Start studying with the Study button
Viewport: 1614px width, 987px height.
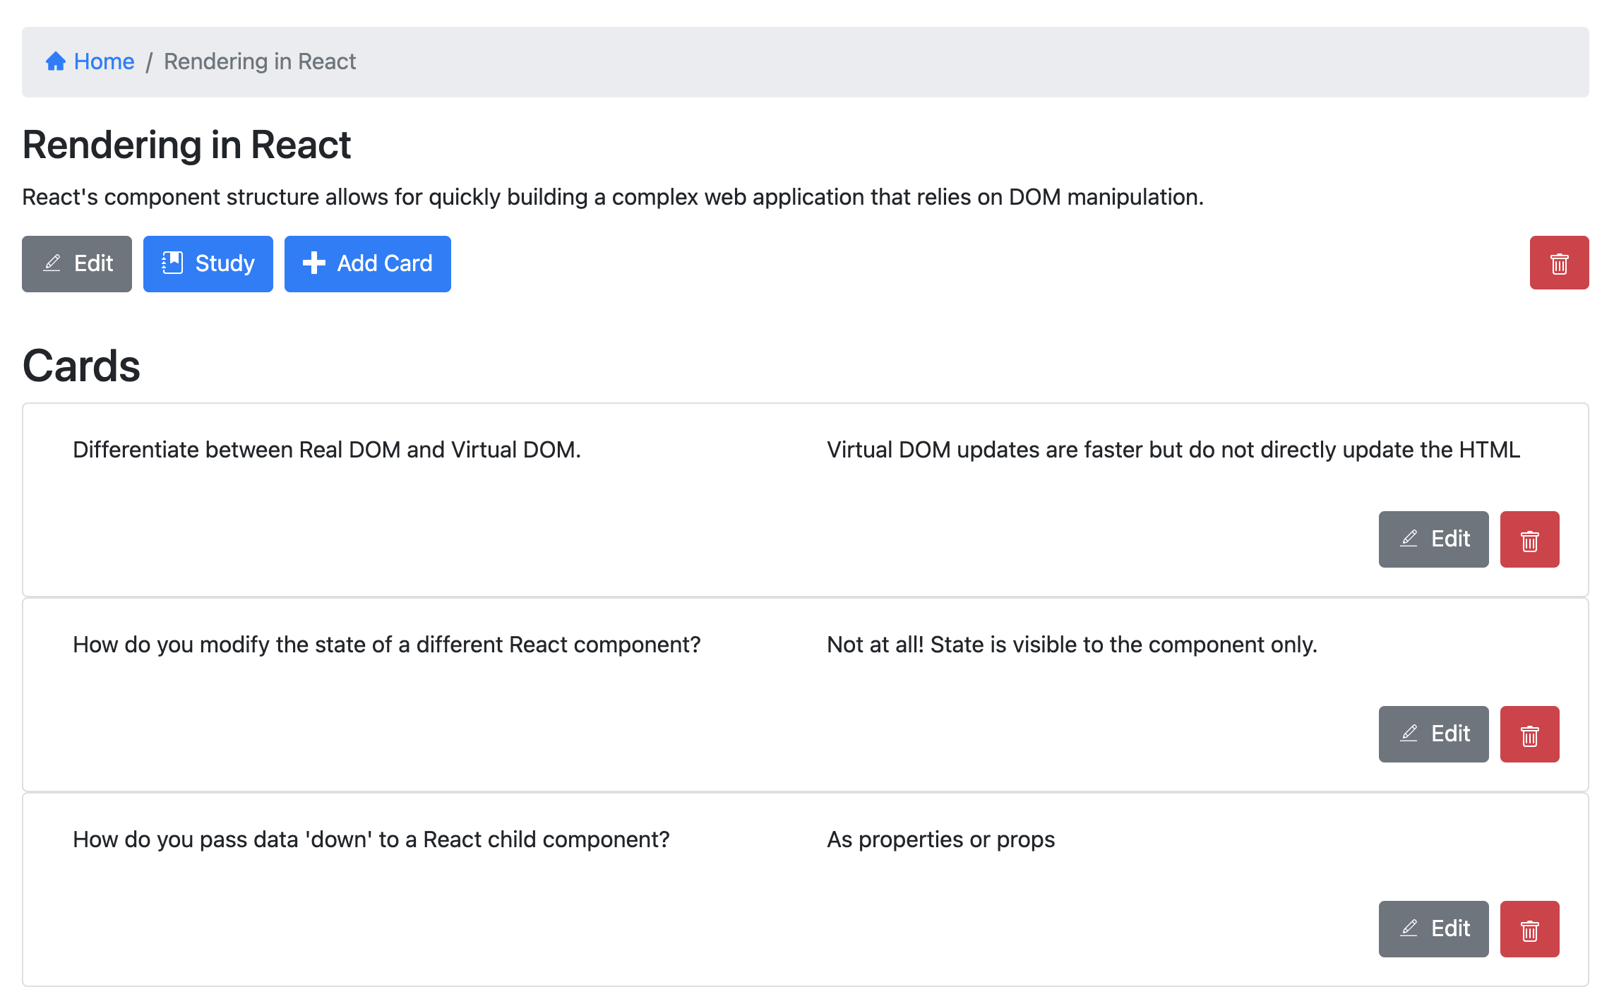208,263
